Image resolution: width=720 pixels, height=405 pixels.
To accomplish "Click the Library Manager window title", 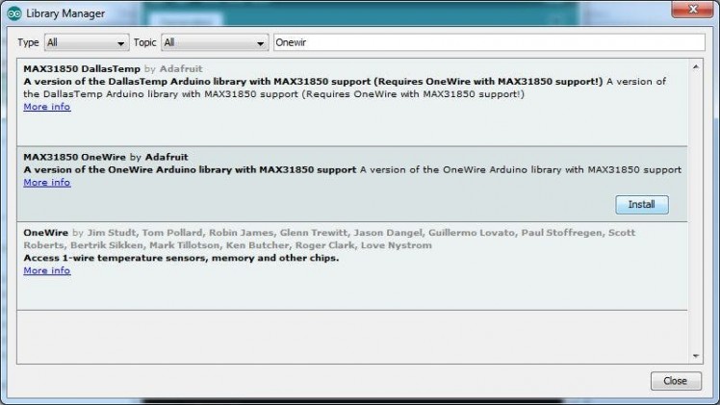I will 65,13.
